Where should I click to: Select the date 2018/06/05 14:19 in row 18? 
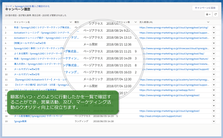click(103, 116)
